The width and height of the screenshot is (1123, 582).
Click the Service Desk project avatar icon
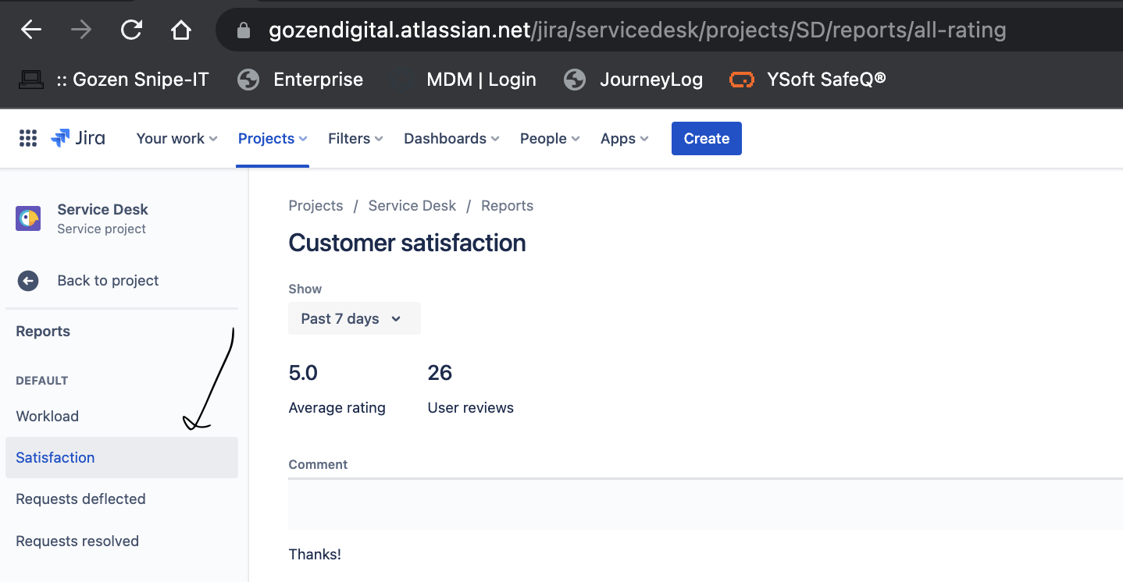coord(28,218)
